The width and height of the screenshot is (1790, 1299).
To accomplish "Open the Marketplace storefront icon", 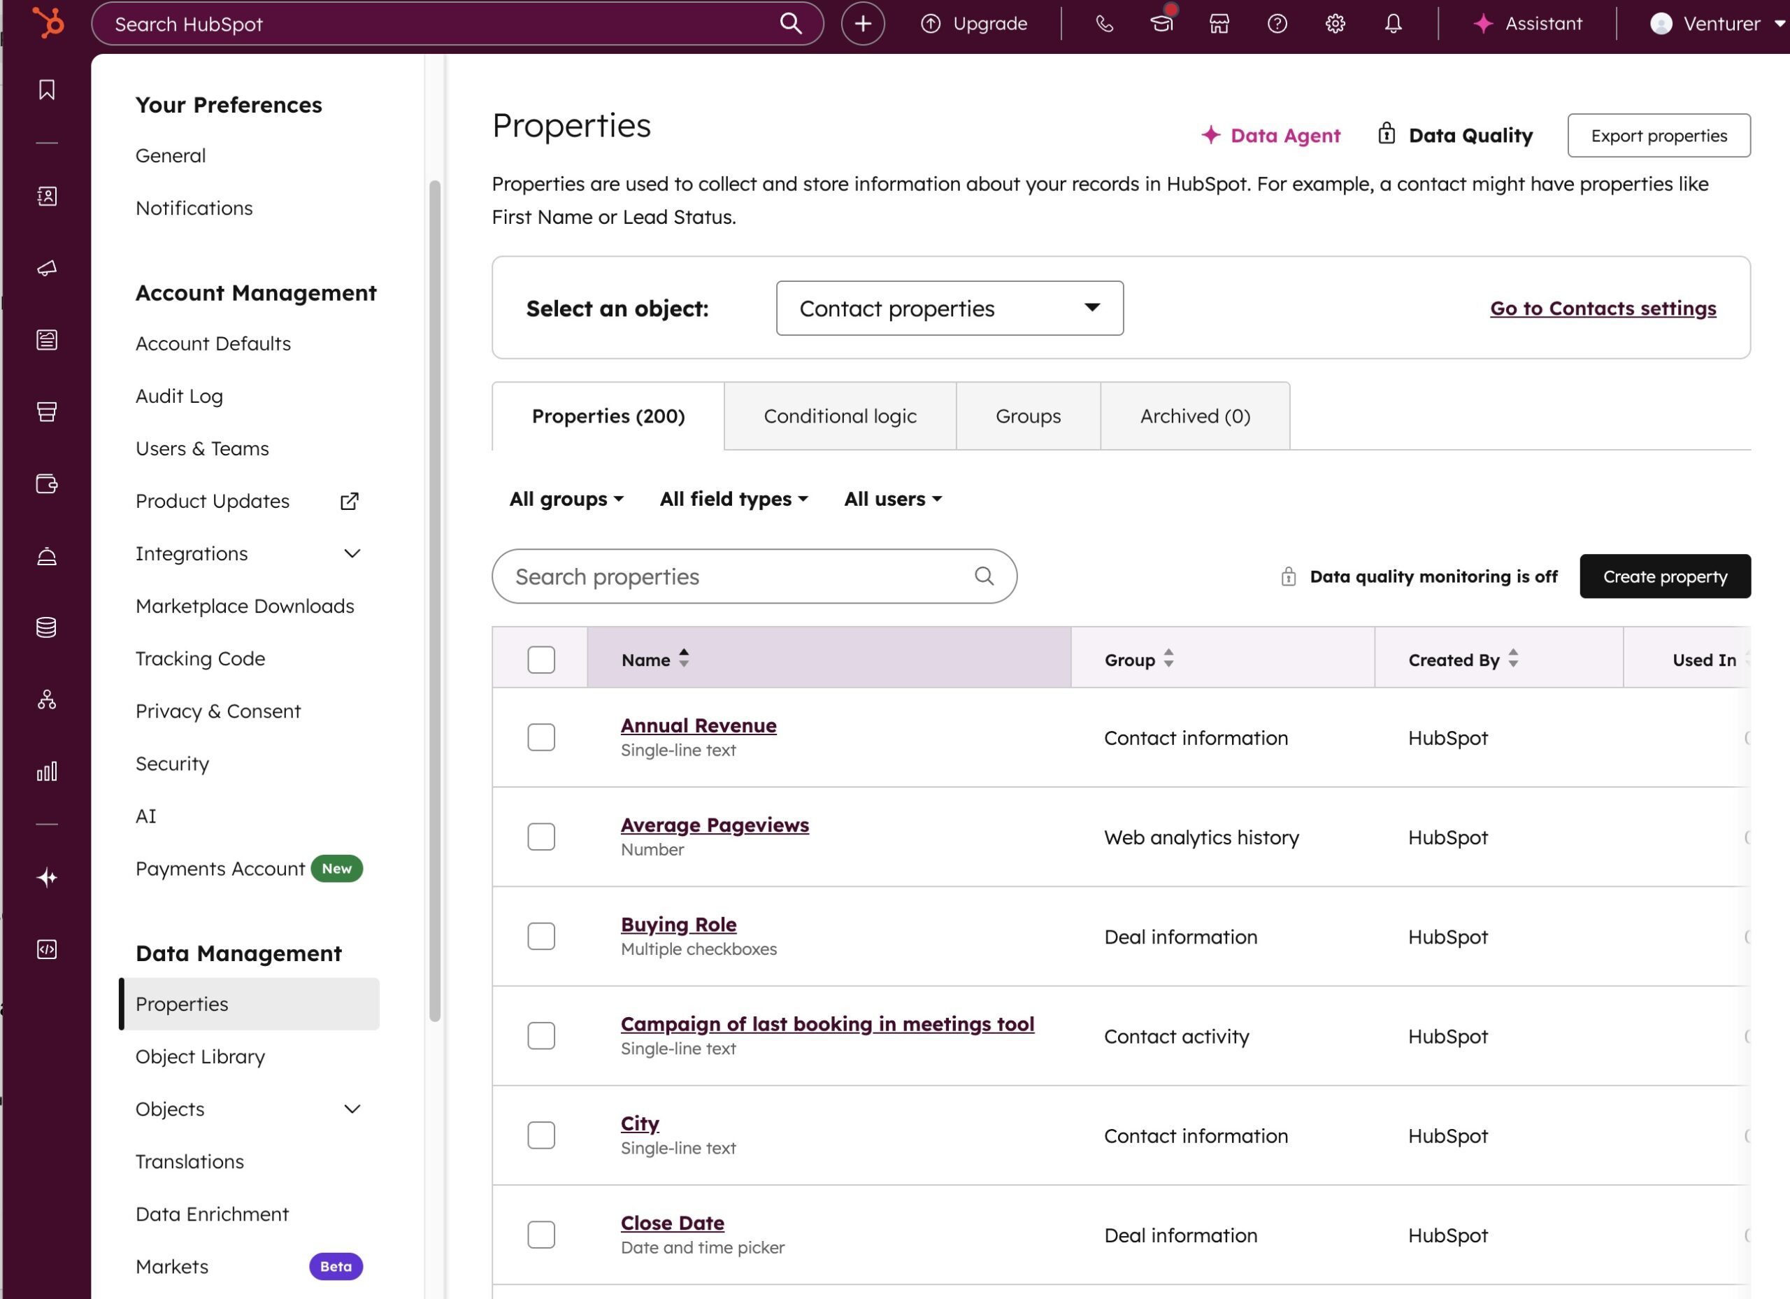I will (x=1219, y=24).
